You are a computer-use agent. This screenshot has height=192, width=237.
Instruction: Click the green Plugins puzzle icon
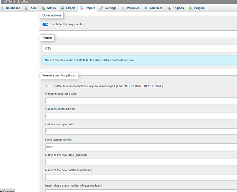coord(190,8)
